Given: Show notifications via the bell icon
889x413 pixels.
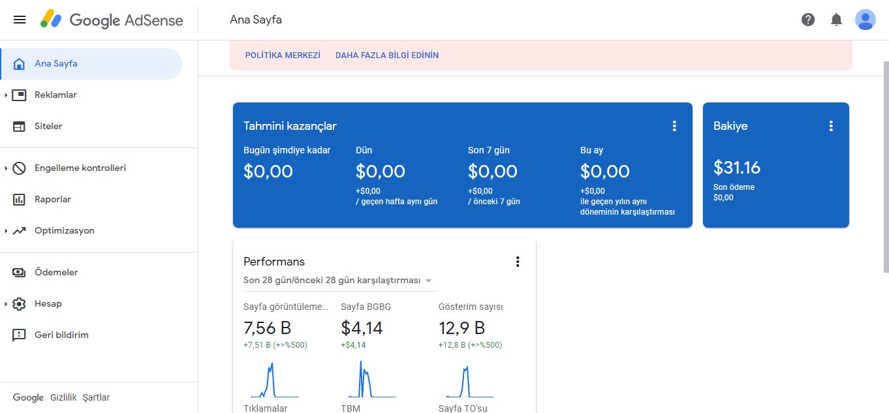Looking at the screenshot, I should (x=836, y=20).
